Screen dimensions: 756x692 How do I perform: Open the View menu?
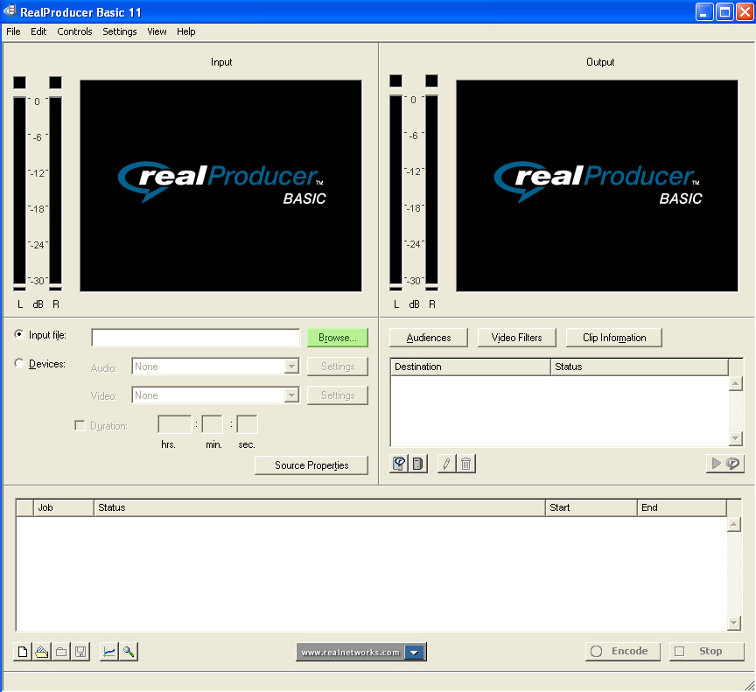coord(157,31)
